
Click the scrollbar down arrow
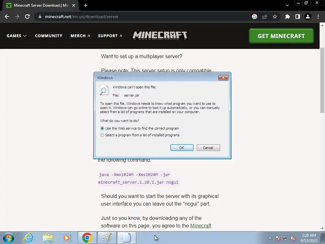pyautogui.click(x=322, y=228)
